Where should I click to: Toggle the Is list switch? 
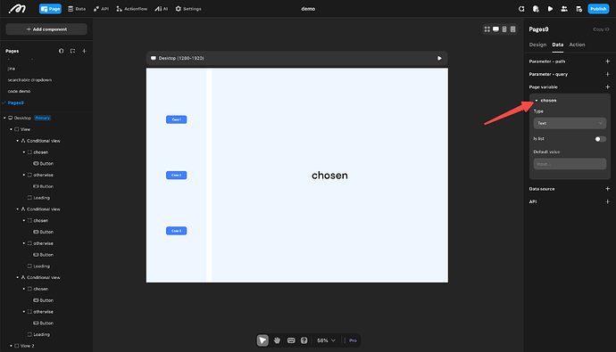(600, 139)
